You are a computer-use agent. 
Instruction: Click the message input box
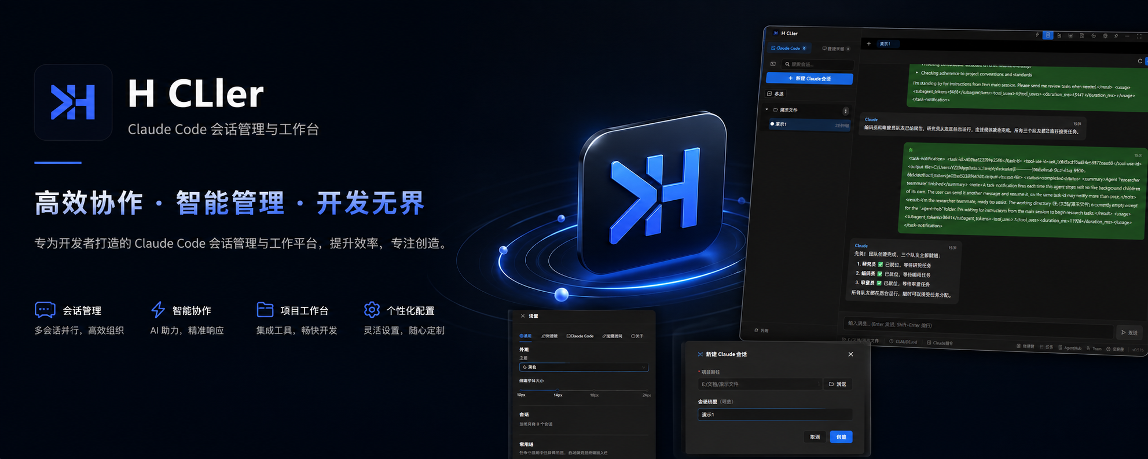[x=978, y=327]
